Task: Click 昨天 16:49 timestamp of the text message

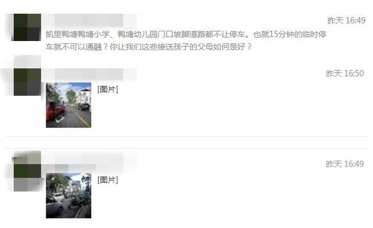Action: (346, 21)
